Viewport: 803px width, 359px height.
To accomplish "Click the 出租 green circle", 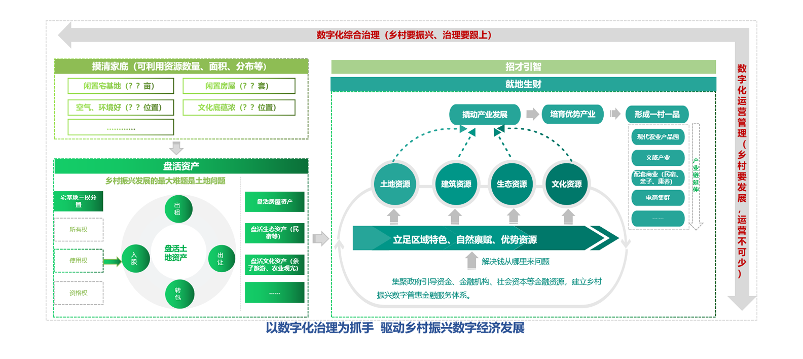I will [178, 209].
